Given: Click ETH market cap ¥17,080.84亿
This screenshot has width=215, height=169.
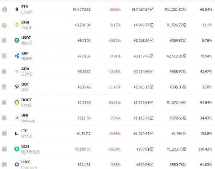Looking at the screenshot, I should [x=142, y=9].
